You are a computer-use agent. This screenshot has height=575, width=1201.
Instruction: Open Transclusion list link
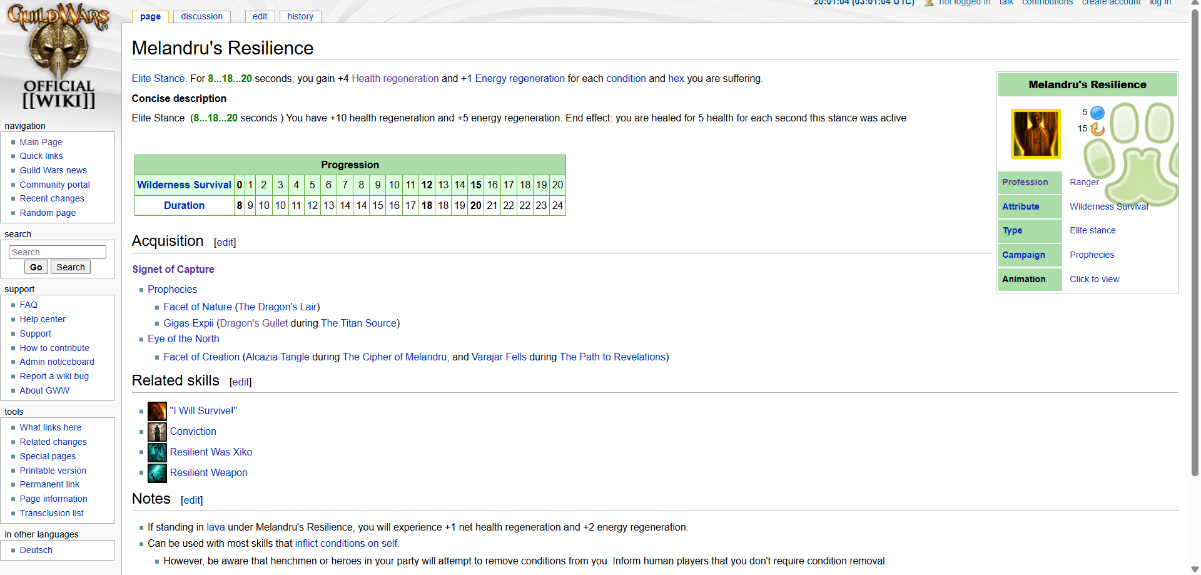51,513
